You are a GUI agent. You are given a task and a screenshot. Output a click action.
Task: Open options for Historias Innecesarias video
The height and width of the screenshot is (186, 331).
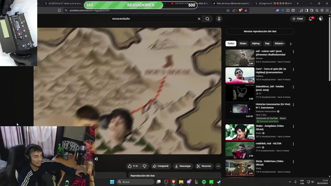click(x=293, y=105)
